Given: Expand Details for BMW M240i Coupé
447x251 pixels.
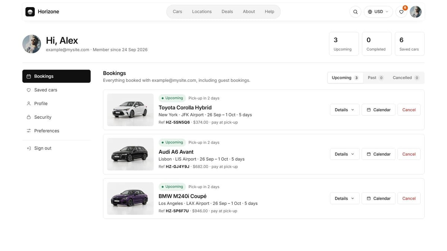Looking at the screenshot, I should (x=345, y=198).
